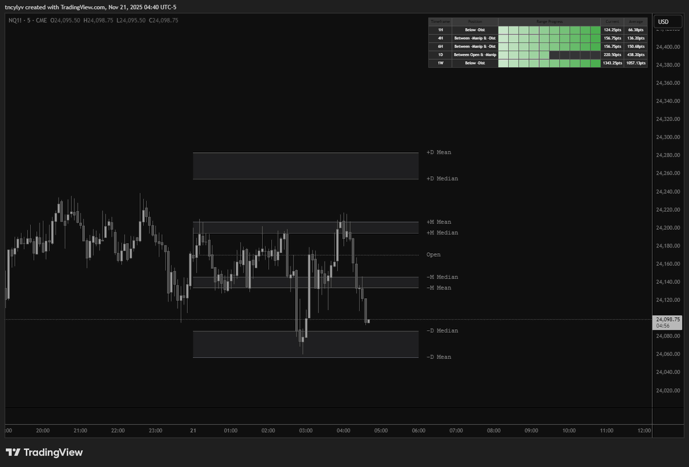Screen dimensions: 689x467
Task: Click the 1H row range progress bar
Action: 549,29
